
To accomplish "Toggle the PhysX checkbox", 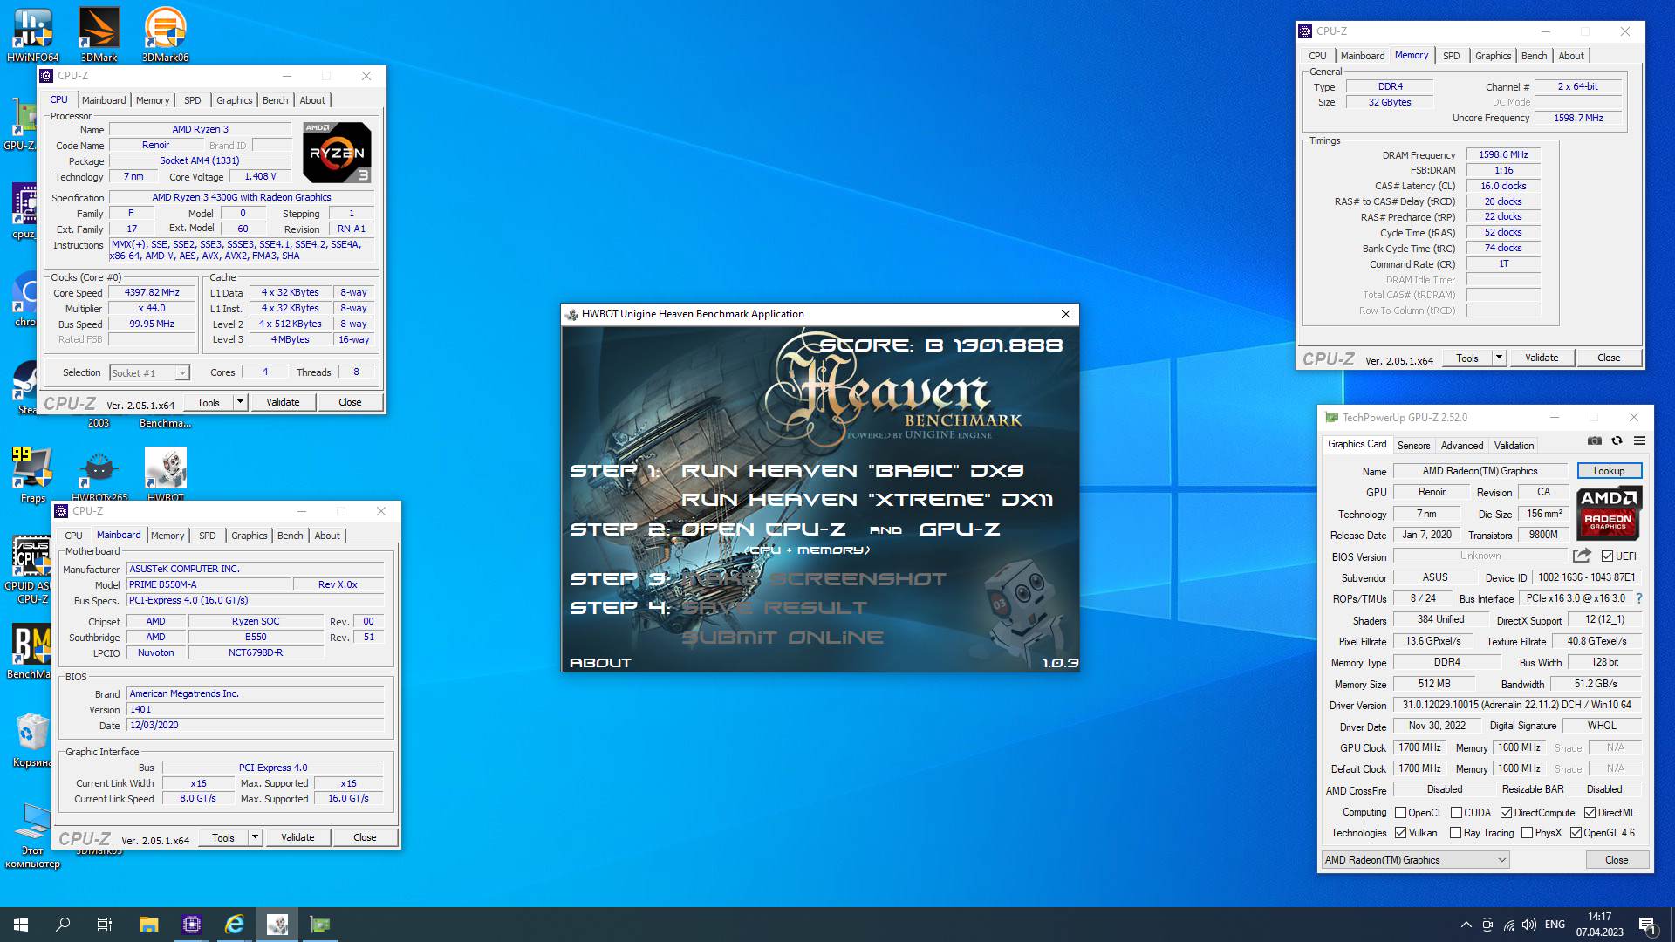I will tap(1527, 833).
